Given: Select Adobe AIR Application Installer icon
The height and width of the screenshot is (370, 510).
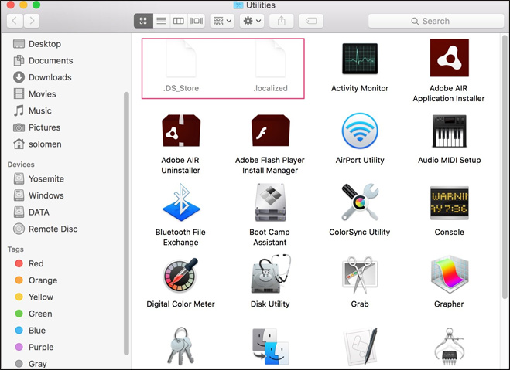Looking at the screenshot, I should (x=449, y=58).
